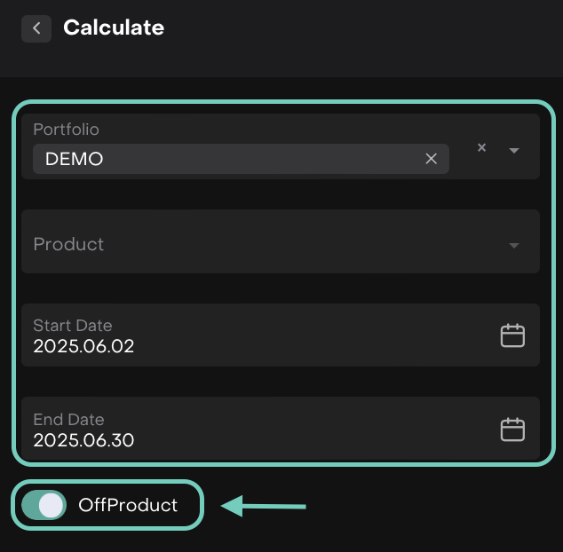Open the Start Date calendar icon
Screen dimensions: 563x552
tap(512, 335)
